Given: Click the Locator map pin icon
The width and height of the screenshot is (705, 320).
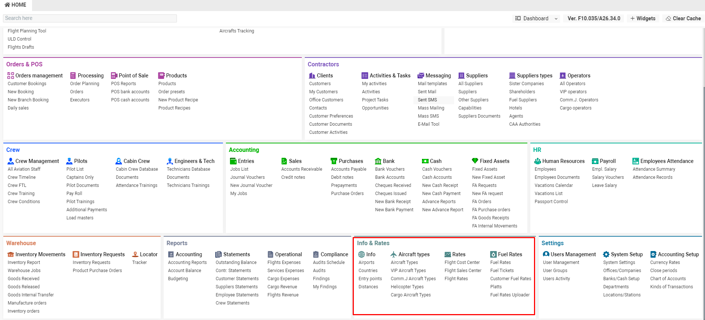Looking at the screenshot, I should click(x=135, y=254).
